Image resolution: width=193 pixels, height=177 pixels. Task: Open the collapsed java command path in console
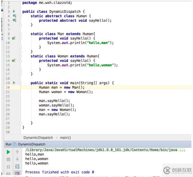(105, 150)
